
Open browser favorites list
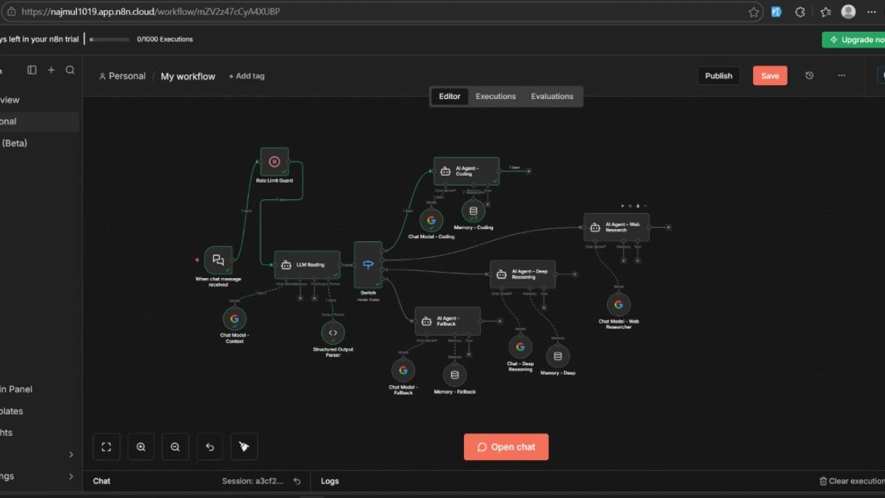tap(825, 12)
